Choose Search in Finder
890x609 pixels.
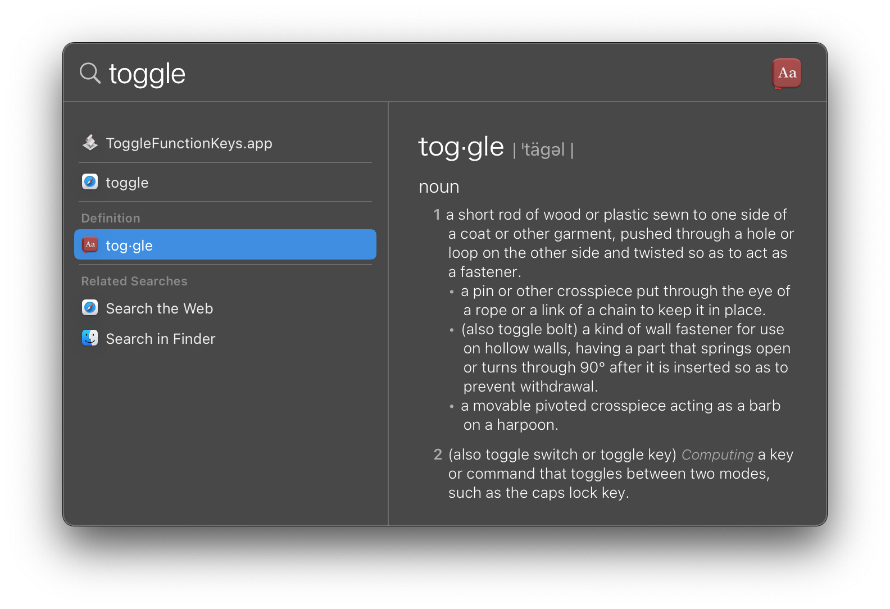coord(161,339)
